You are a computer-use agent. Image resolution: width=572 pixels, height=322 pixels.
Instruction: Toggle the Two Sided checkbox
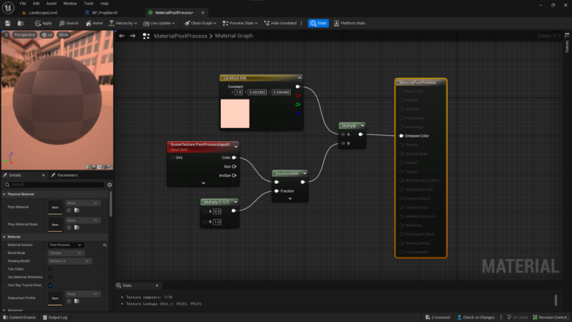pyautogui.click(x=50, y=269)
